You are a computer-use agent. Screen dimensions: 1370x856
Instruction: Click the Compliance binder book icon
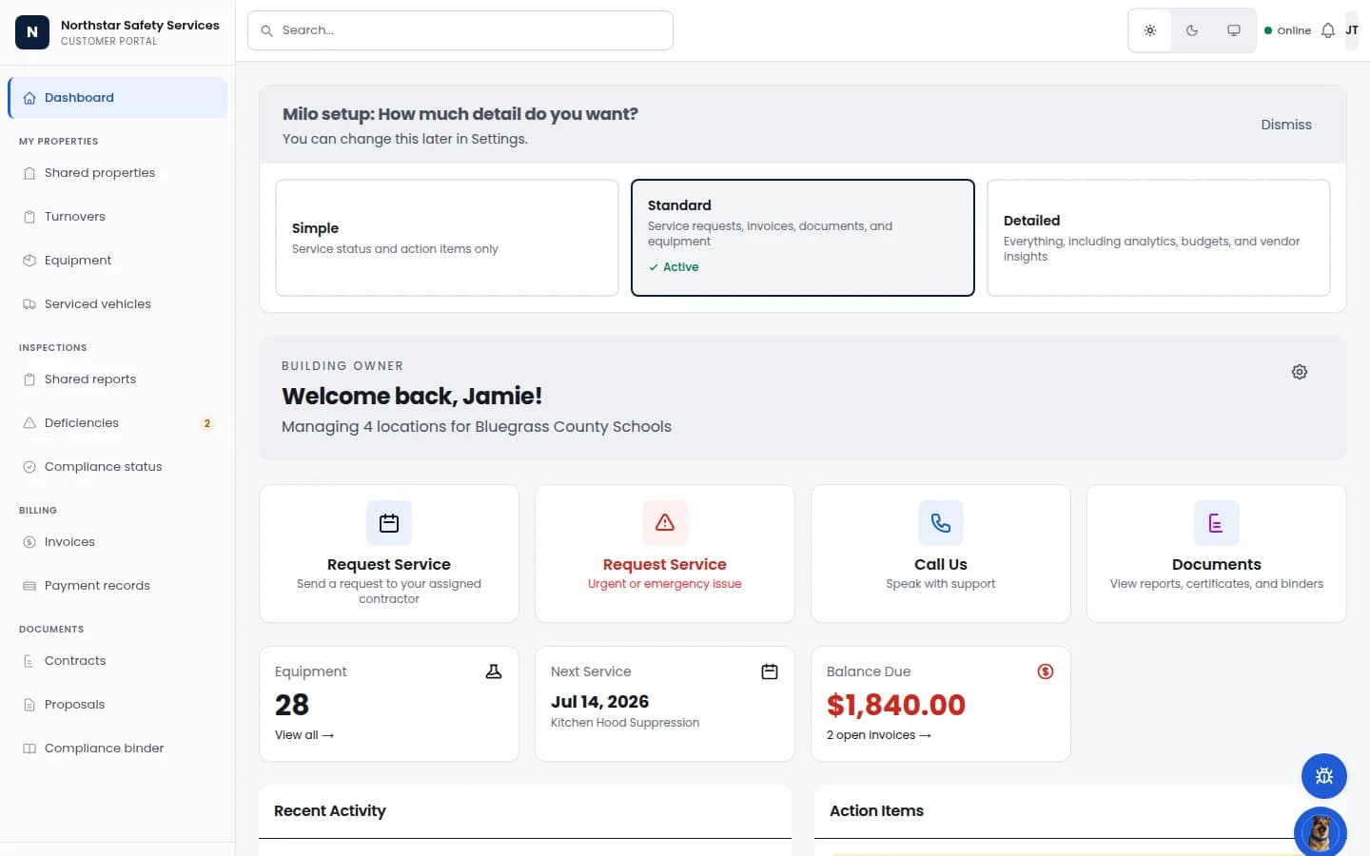click(29, 749)
